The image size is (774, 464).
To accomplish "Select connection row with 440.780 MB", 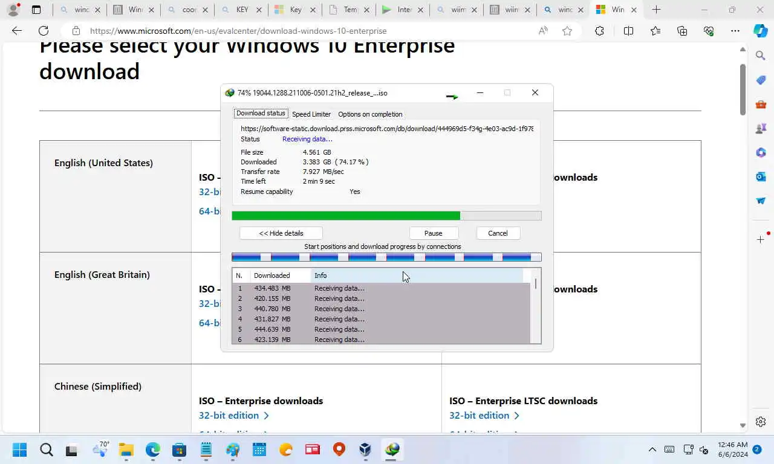I will [381, 309].
